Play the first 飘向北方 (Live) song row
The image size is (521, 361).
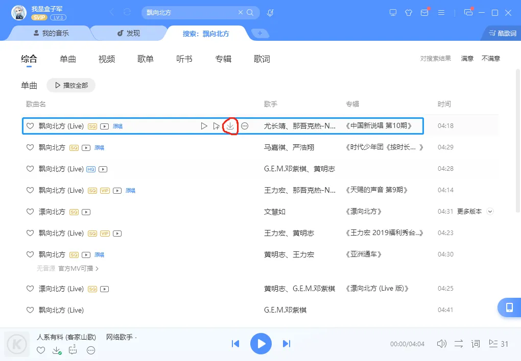tap(204, 126)
